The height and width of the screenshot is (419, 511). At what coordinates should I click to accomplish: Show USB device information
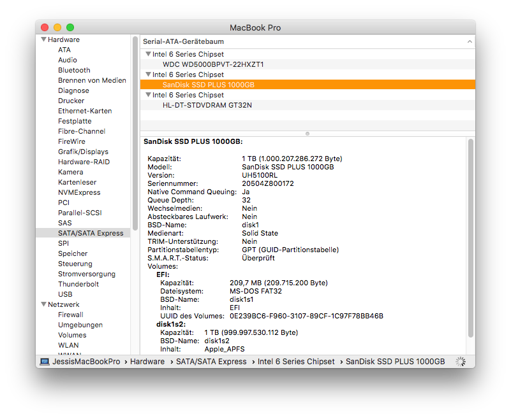[x=65, y=294]
